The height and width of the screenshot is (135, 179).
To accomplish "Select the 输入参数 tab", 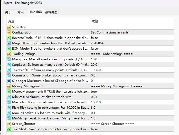I will (36, 12).
